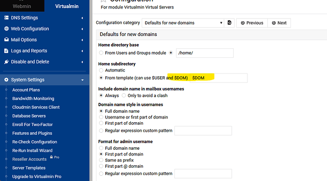The height and width of the screenshot is (181, 327).
Task: Select Username or first part of domain
Action: pos(101,117)
